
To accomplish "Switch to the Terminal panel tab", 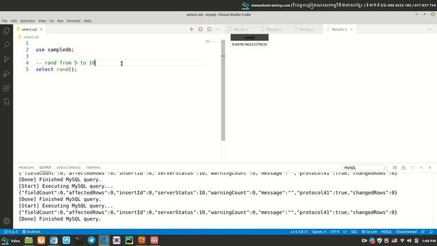I will pyautogui.click(x=94, y=167).
